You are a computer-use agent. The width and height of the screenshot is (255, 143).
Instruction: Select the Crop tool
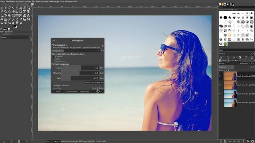point(21,12)
